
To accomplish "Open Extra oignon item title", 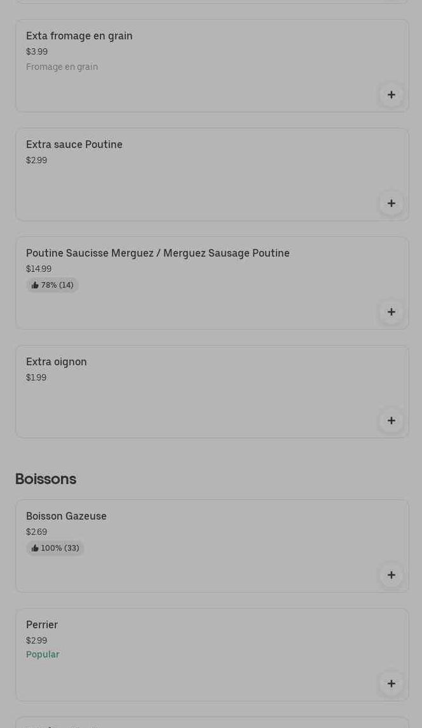I will [x=57, y=362].
